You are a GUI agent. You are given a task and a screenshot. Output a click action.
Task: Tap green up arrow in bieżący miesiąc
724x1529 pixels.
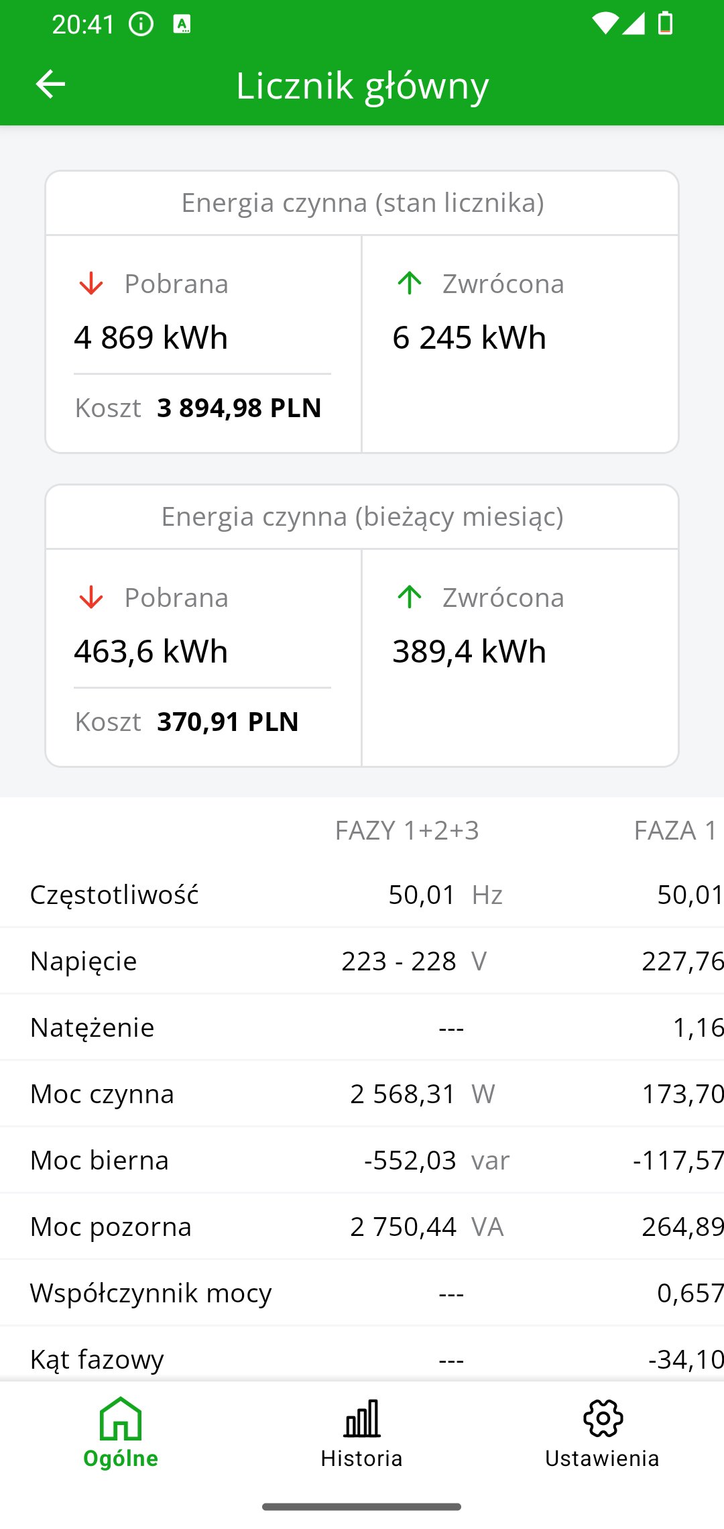[410, 597]
